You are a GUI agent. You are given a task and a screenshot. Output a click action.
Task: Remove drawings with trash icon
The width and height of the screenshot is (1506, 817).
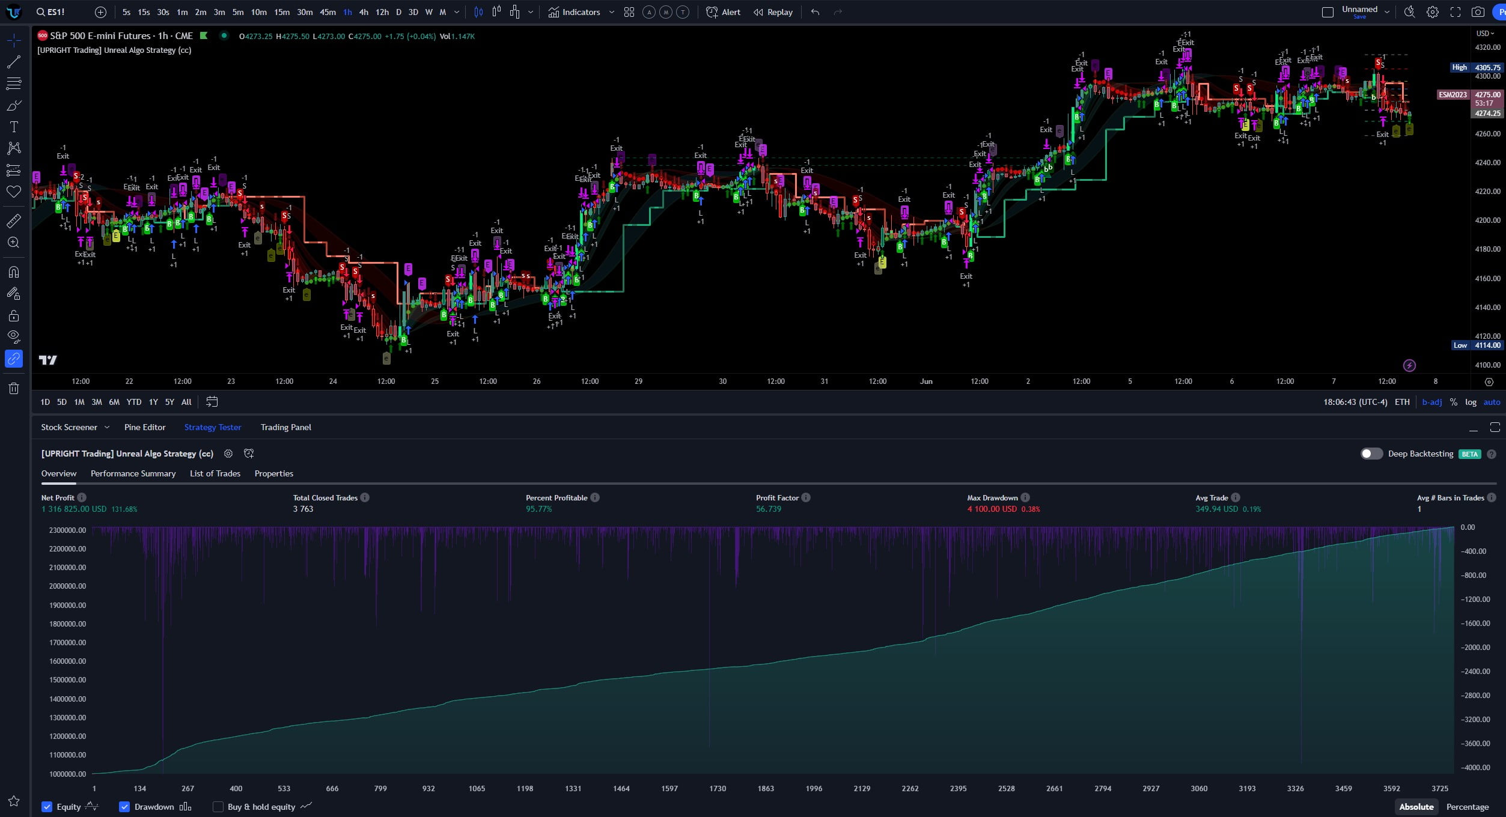(14, 388)
